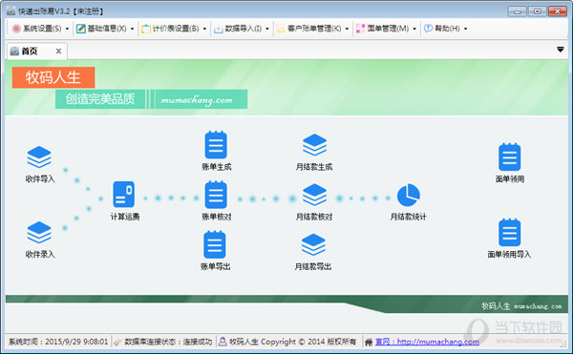Open the 账单导出 notepad icon
This screenshot has width=573, height=354.
tap(215, 244)
